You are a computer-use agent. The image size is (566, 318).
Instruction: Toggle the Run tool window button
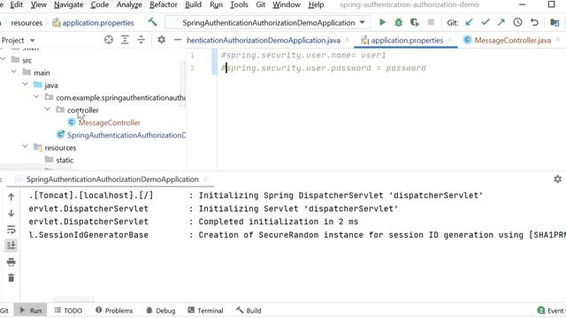(x=31, y=310)
